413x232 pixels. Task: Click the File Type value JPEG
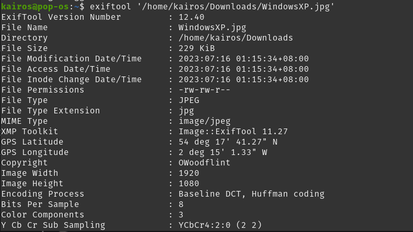tap(188, 100)
